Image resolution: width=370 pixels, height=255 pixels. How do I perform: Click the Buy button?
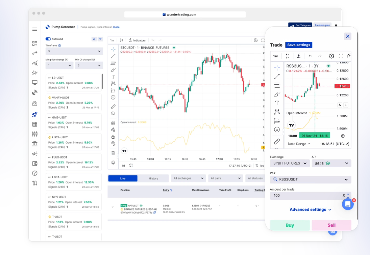tap(290, 225)
